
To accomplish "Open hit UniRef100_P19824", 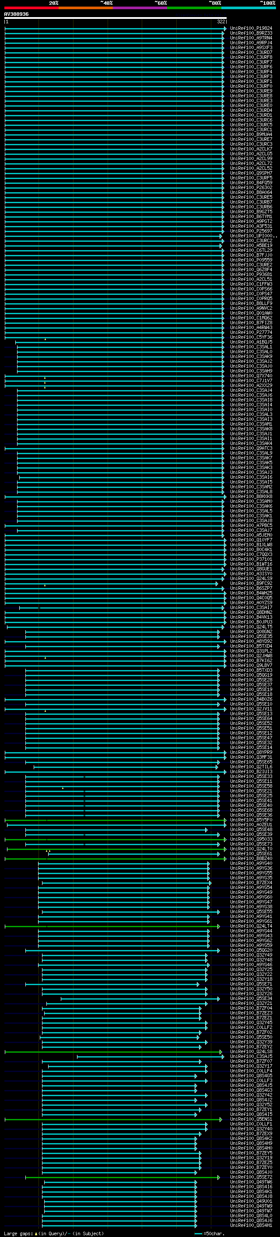I will 251,29.
